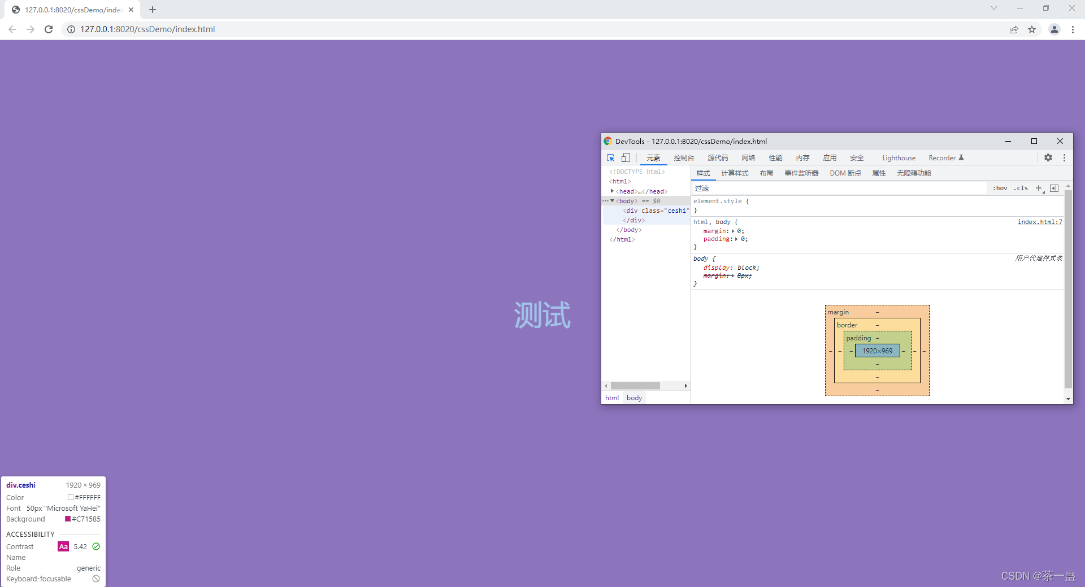Toggle .cls class editor panel
This screenshot has width=1085, height=587.
1021,189
